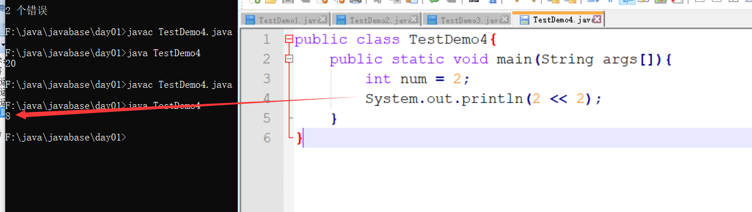Click the output '8' in the console
This screenshot has height=212, width=752.
pyautogui.click(x=8, y=116)
